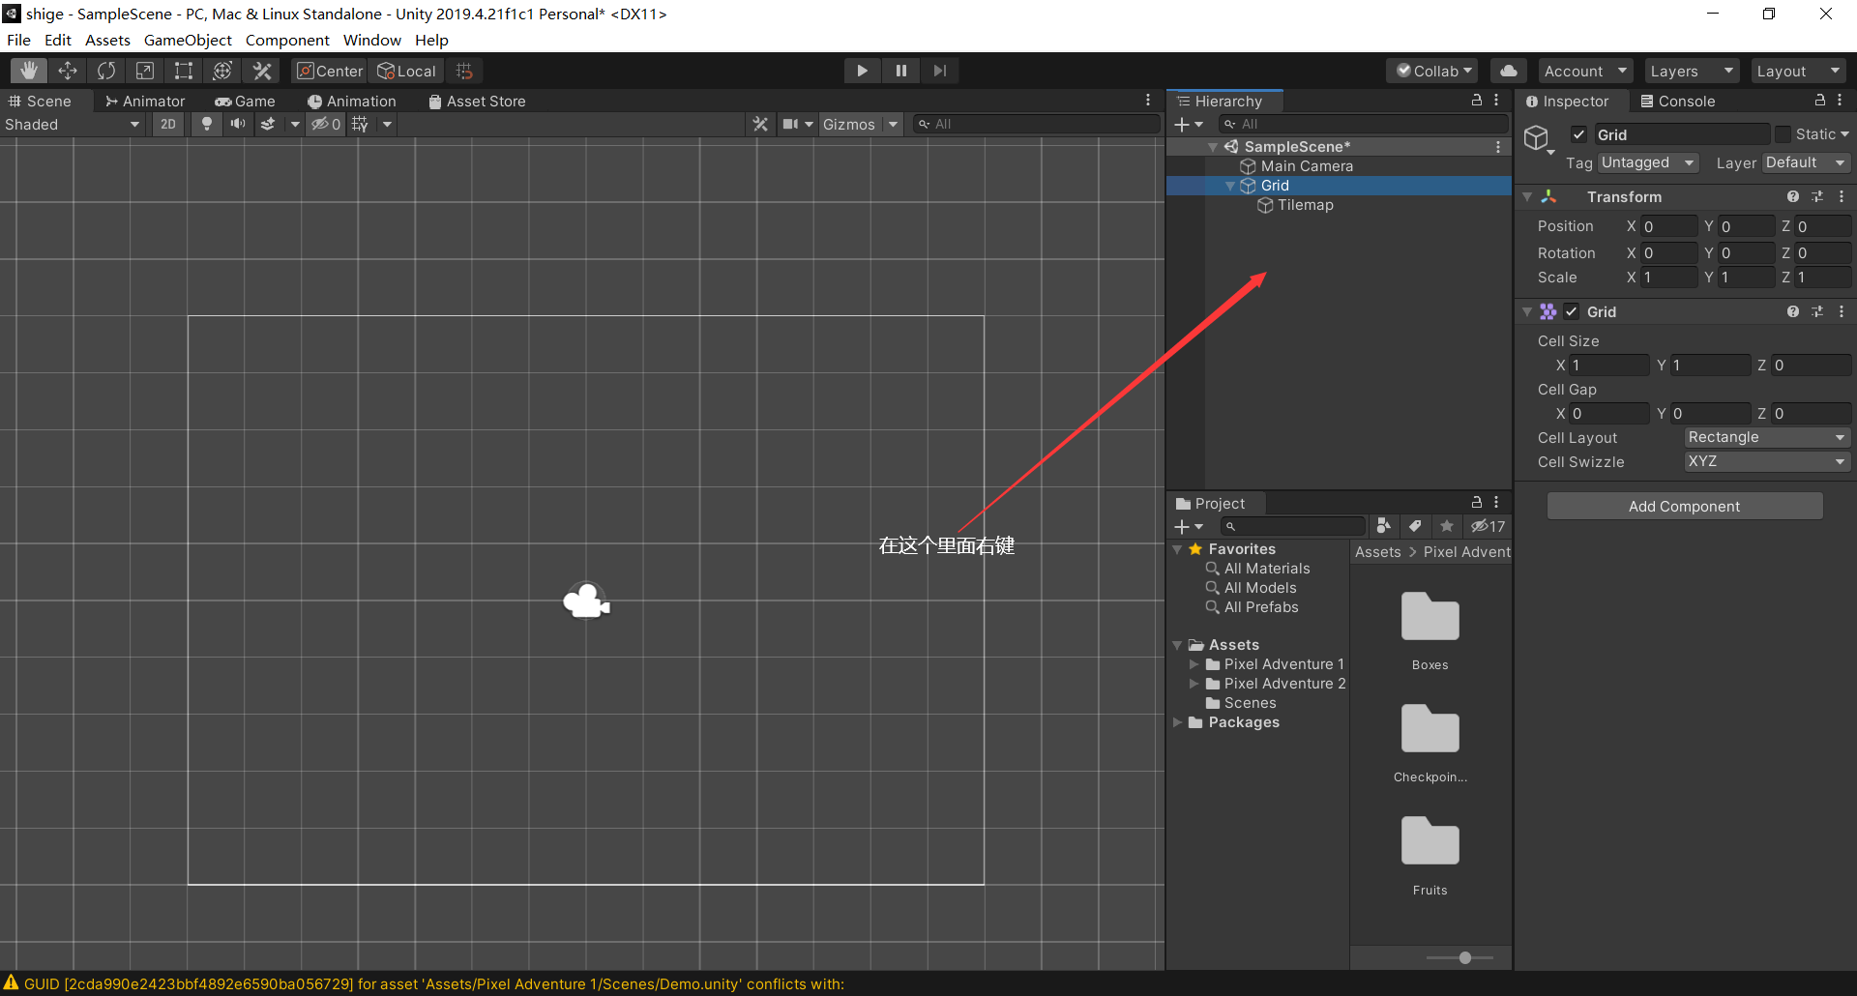
Task: Toggle Center pivot mode button
Action: pos(329,71)
